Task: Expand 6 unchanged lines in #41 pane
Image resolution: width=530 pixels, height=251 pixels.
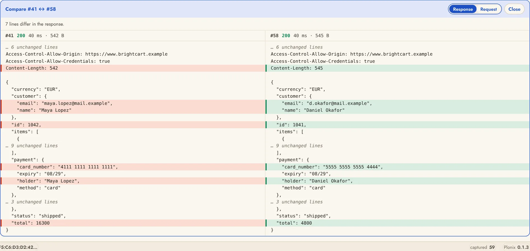Action: point(32,47)
